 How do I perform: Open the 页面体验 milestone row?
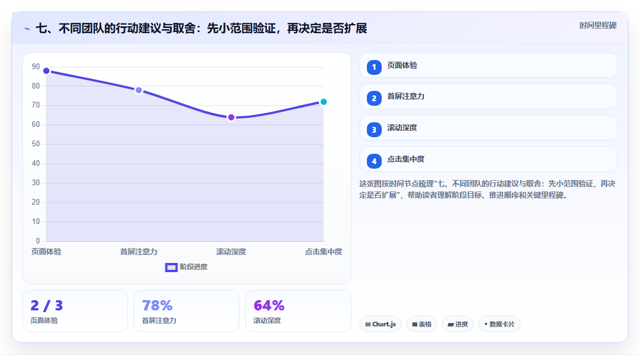488,65
